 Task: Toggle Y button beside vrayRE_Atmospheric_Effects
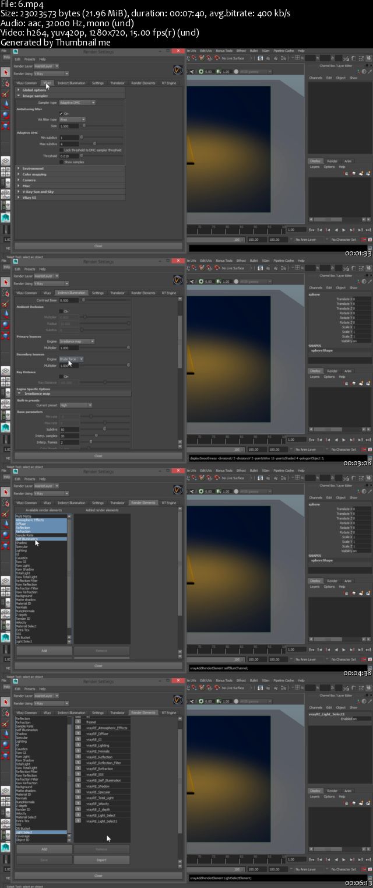pos(78,728)
